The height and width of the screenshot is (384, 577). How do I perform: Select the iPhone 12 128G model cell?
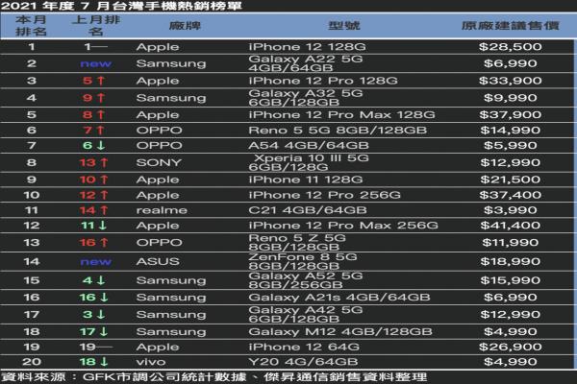[307, 47]
